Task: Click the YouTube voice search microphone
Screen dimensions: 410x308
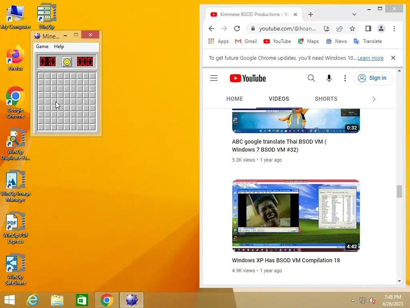Action: [x=329, y=78]
